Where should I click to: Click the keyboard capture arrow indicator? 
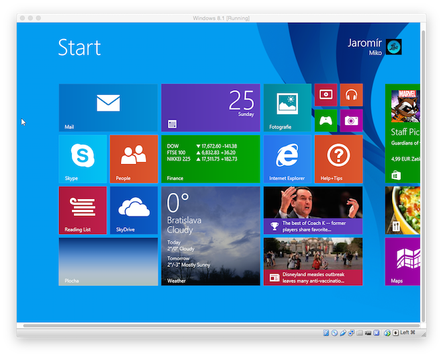click(x=395, y=333)
